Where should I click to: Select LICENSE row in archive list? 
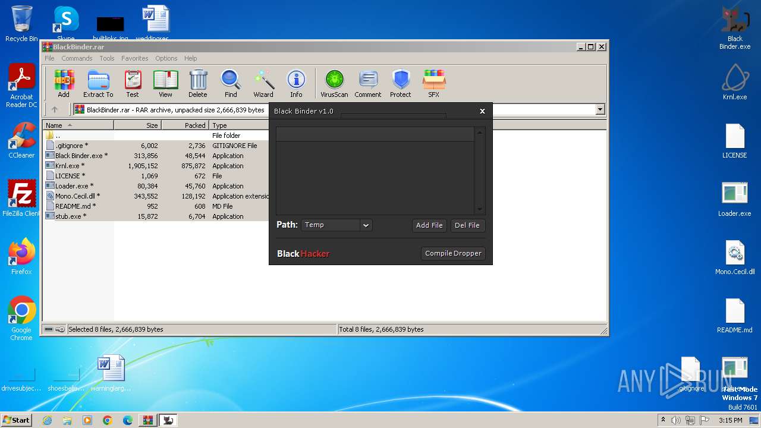coord(156,176)
